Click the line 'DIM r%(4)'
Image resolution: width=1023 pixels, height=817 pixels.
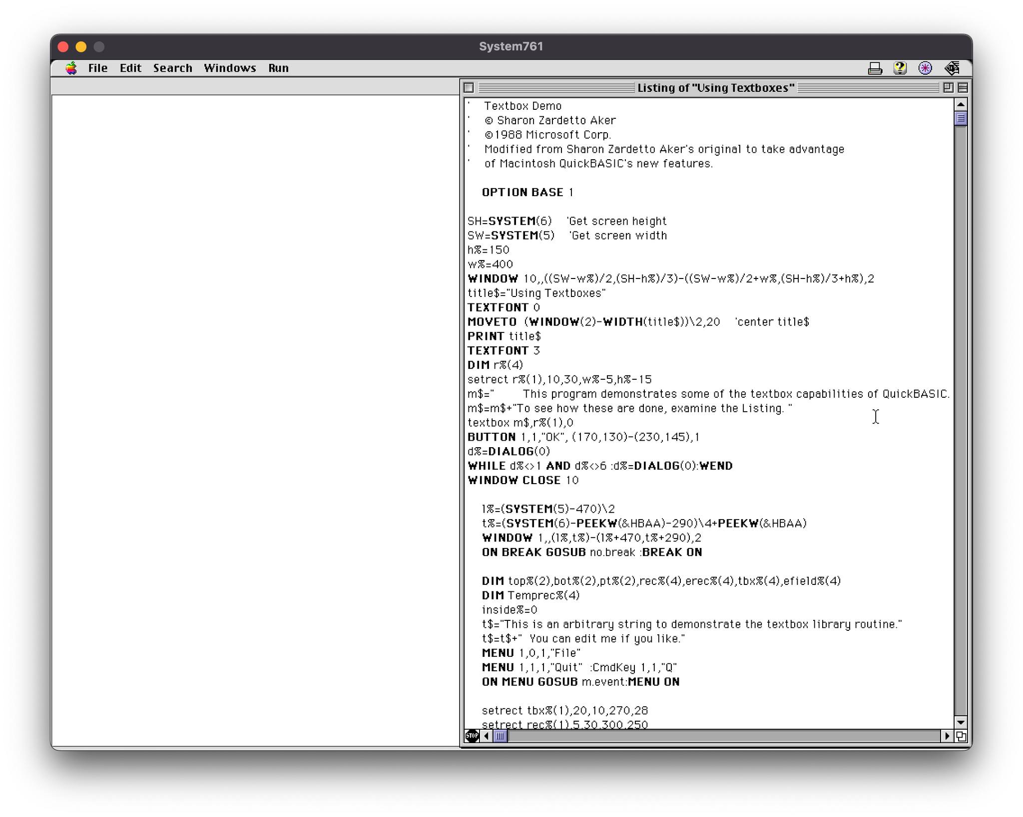click(x=495, y=365)
